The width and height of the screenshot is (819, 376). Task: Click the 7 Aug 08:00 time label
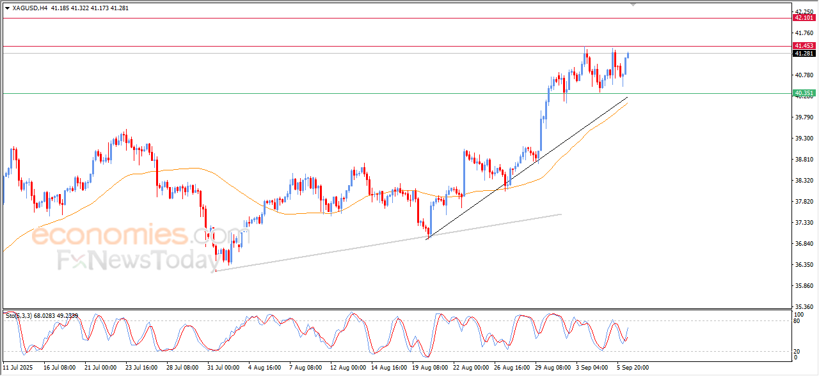coord(305,368)
